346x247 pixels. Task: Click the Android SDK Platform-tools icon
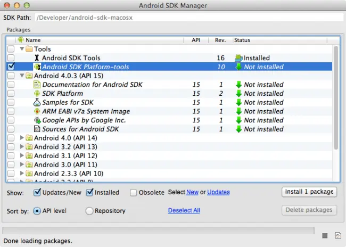point(37,67)
